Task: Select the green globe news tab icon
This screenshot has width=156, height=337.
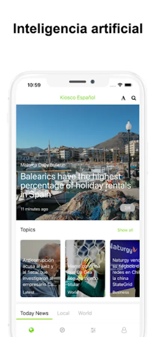Action: (31, 330)
